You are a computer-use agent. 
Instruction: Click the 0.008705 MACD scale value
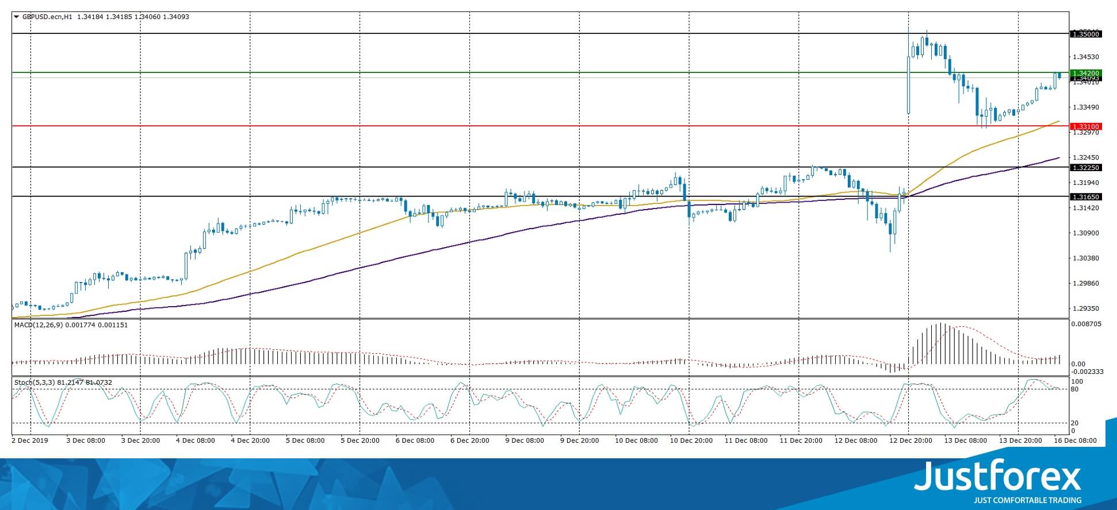click(1087, 324)
